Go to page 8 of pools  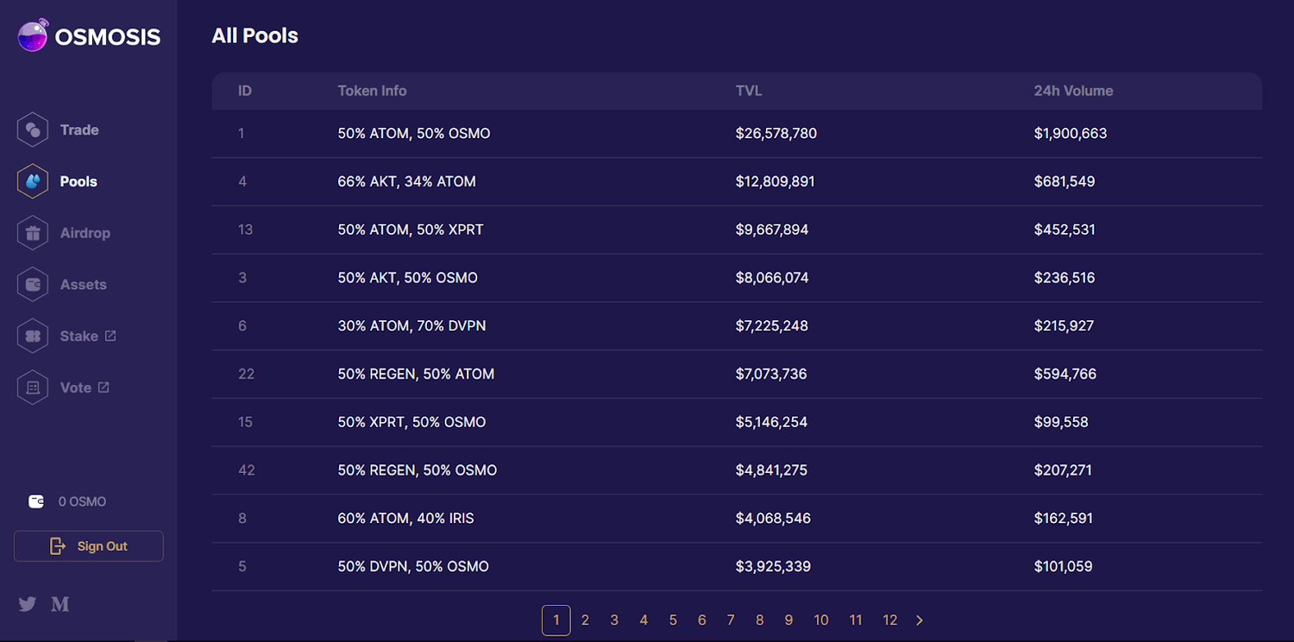tap(760, 620)
